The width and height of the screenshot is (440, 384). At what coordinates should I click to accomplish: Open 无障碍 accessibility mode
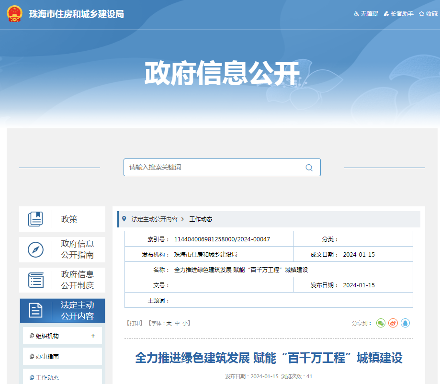(x=366, y=14)
